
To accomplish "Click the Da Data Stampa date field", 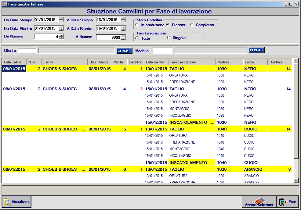I will (46, 20).
